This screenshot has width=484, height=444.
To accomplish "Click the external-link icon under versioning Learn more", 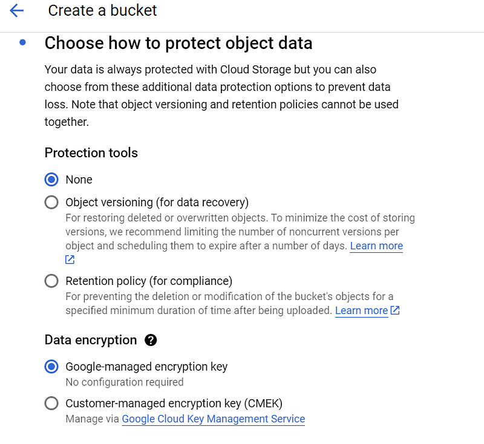I will point(69,260).
